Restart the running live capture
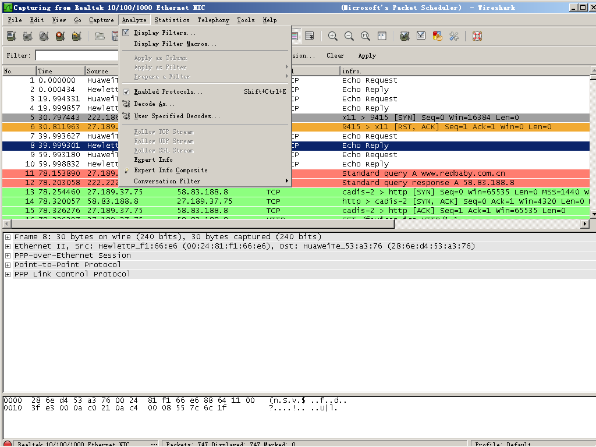This screenshot has width=596, height=447. [76, 36]
